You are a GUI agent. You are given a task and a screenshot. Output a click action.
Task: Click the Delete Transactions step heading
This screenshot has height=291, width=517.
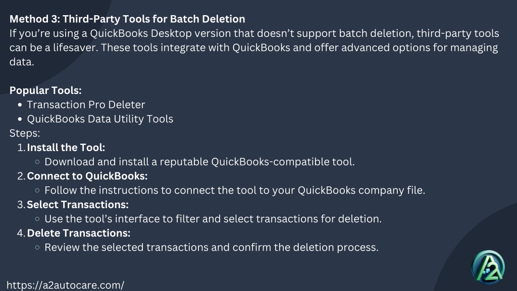tap(78, 233)
